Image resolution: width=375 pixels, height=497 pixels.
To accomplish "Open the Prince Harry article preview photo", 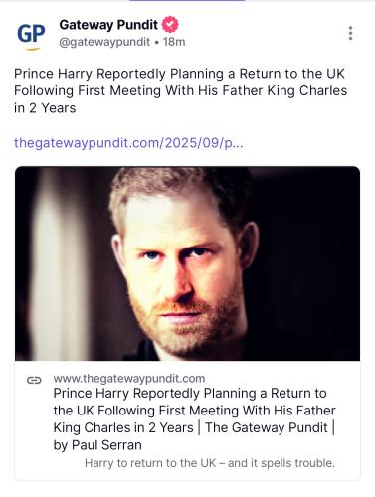I will [x=187, y=263].
